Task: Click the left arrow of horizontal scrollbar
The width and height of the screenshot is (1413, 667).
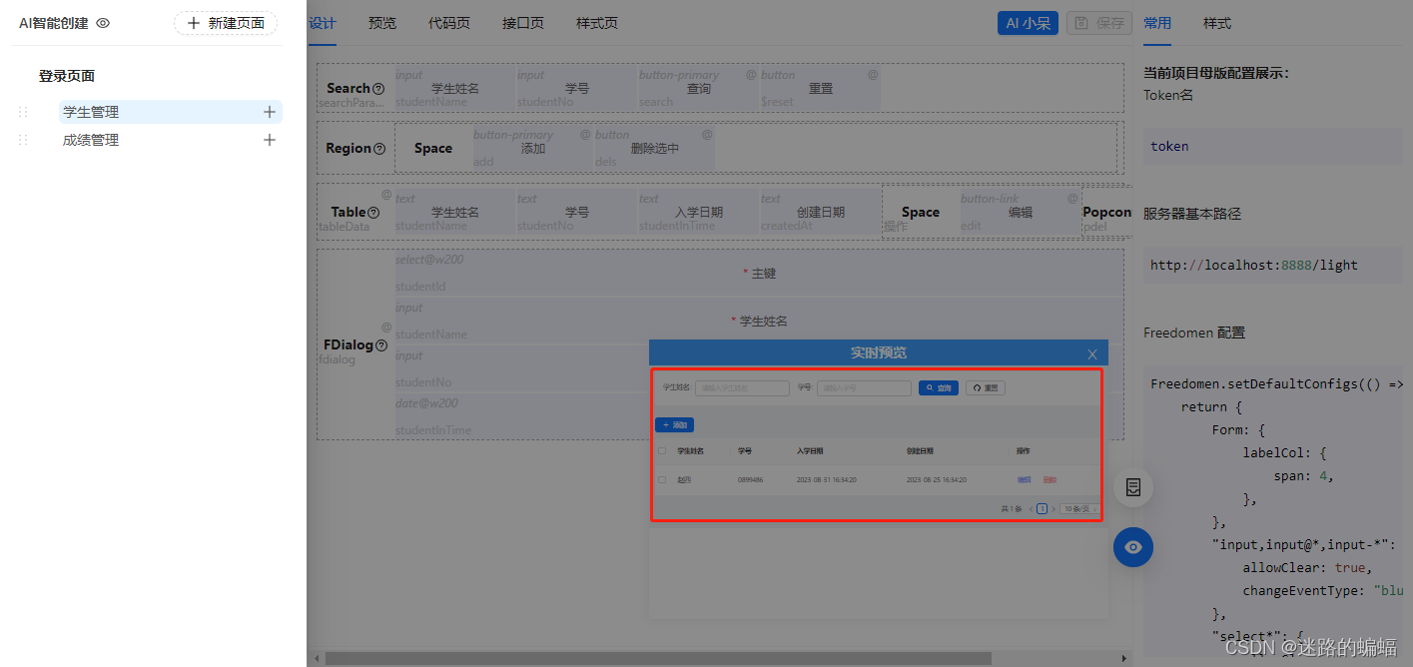Action: click(316, 659)
